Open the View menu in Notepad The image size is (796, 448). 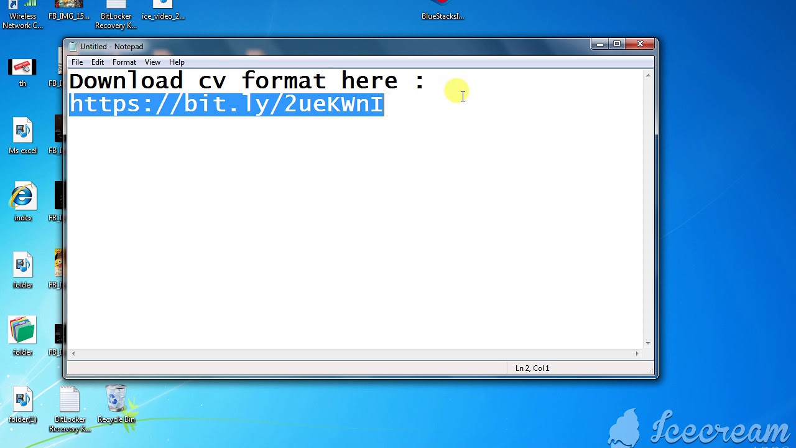152,62
